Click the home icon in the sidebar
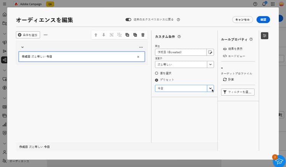Viewport: 286px width, 167px height. pyautogui.click(x=5, y=14)
